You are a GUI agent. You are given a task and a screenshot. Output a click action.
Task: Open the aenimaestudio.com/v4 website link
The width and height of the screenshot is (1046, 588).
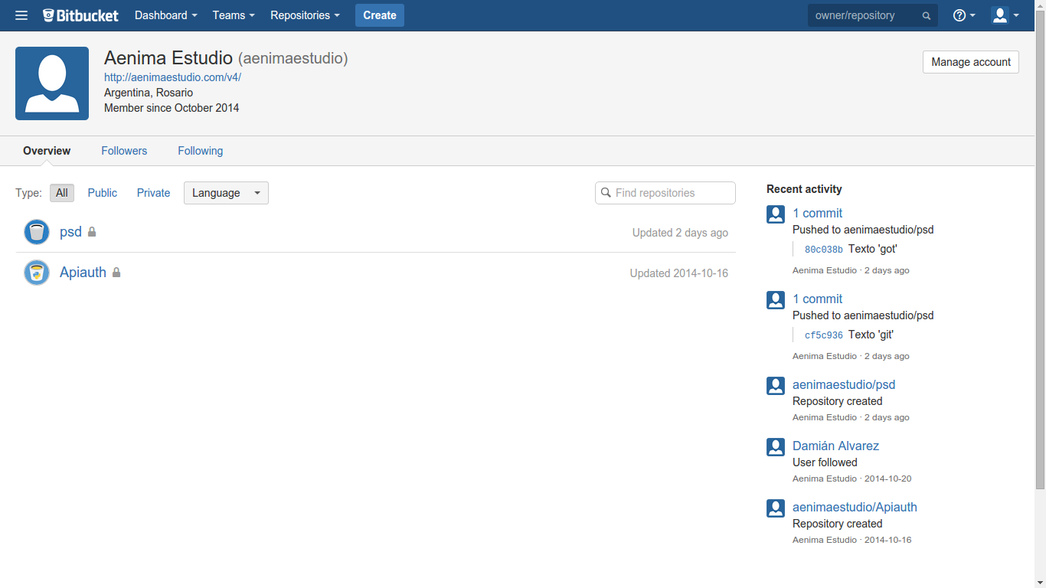(172, 77)
